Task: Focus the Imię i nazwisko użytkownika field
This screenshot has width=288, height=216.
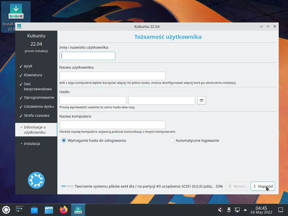Action: [x=87, y=56]
